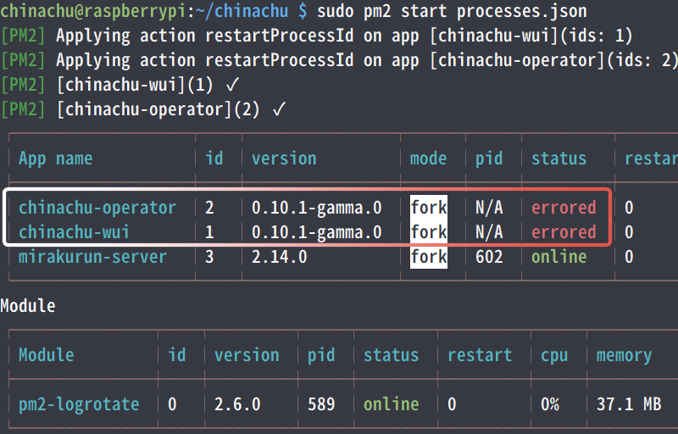Click the fork mode of mirakurun-server

point(429,257)
